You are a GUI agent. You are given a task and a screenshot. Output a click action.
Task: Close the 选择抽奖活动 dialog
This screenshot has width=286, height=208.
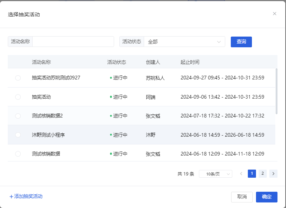(x=275, y=14)
